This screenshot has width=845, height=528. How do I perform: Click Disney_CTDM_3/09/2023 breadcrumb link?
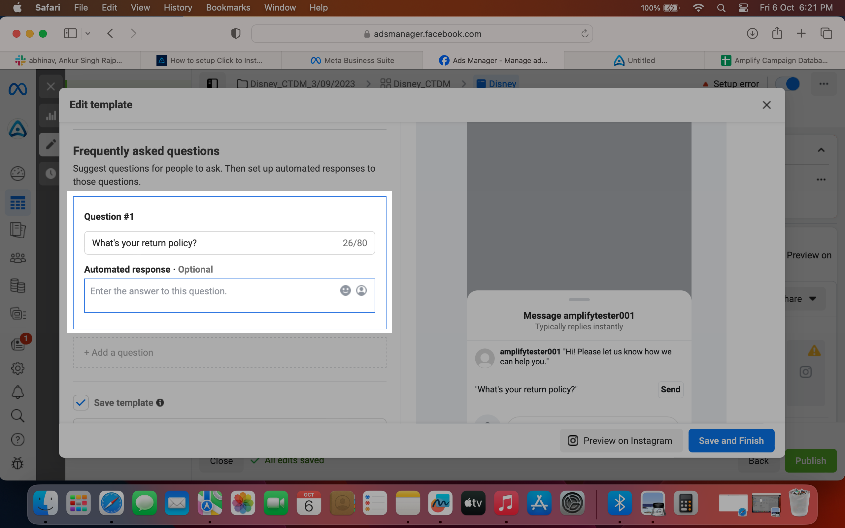(296, 84)
